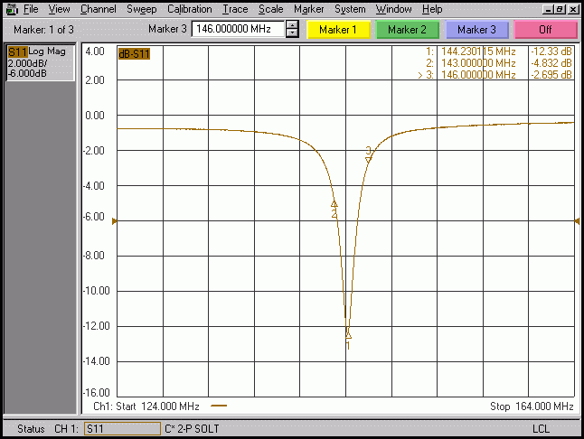Image resolution: width=584 pixels, height=439 pixels.
Task: Select the purple Marker 3 button
Action: click(476, 30)
